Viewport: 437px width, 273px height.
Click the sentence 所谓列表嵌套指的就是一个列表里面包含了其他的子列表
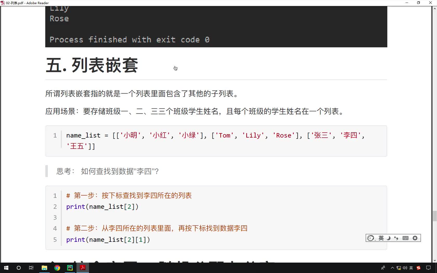[142, 94]
